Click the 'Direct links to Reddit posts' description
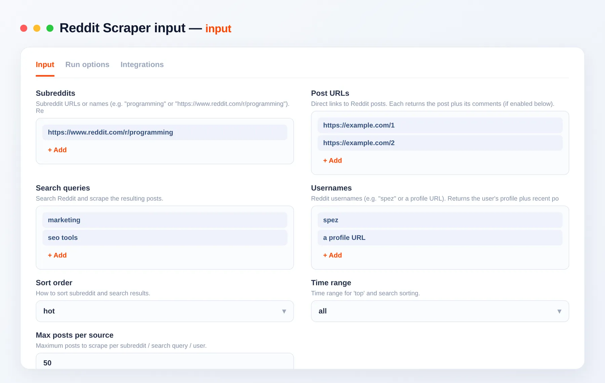Image resolution: width=605 pixels, height=383 pixels. click(433, 104)
